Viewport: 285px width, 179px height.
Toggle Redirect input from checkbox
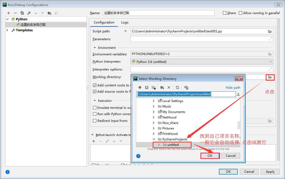(94, 121)
